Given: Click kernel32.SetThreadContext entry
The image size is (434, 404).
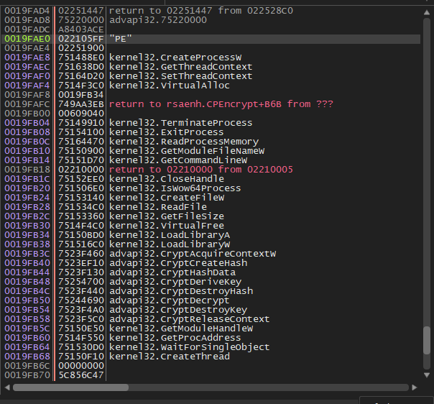Looking at the screenshot, I should (x=181, y=76).
